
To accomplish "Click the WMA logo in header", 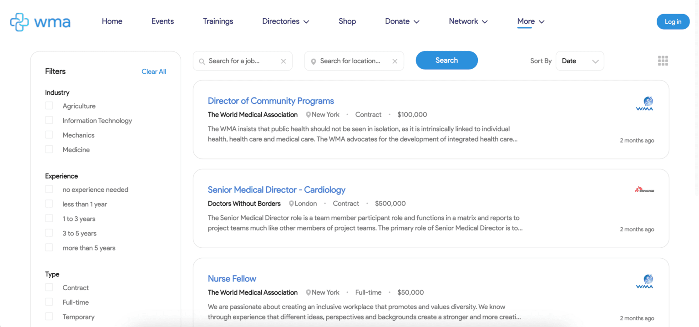I will 40,22.
